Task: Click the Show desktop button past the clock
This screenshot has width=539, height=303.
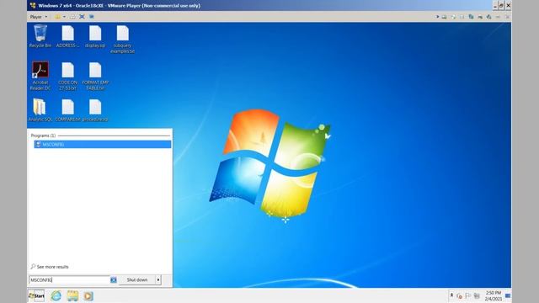Action: [508, 295]
